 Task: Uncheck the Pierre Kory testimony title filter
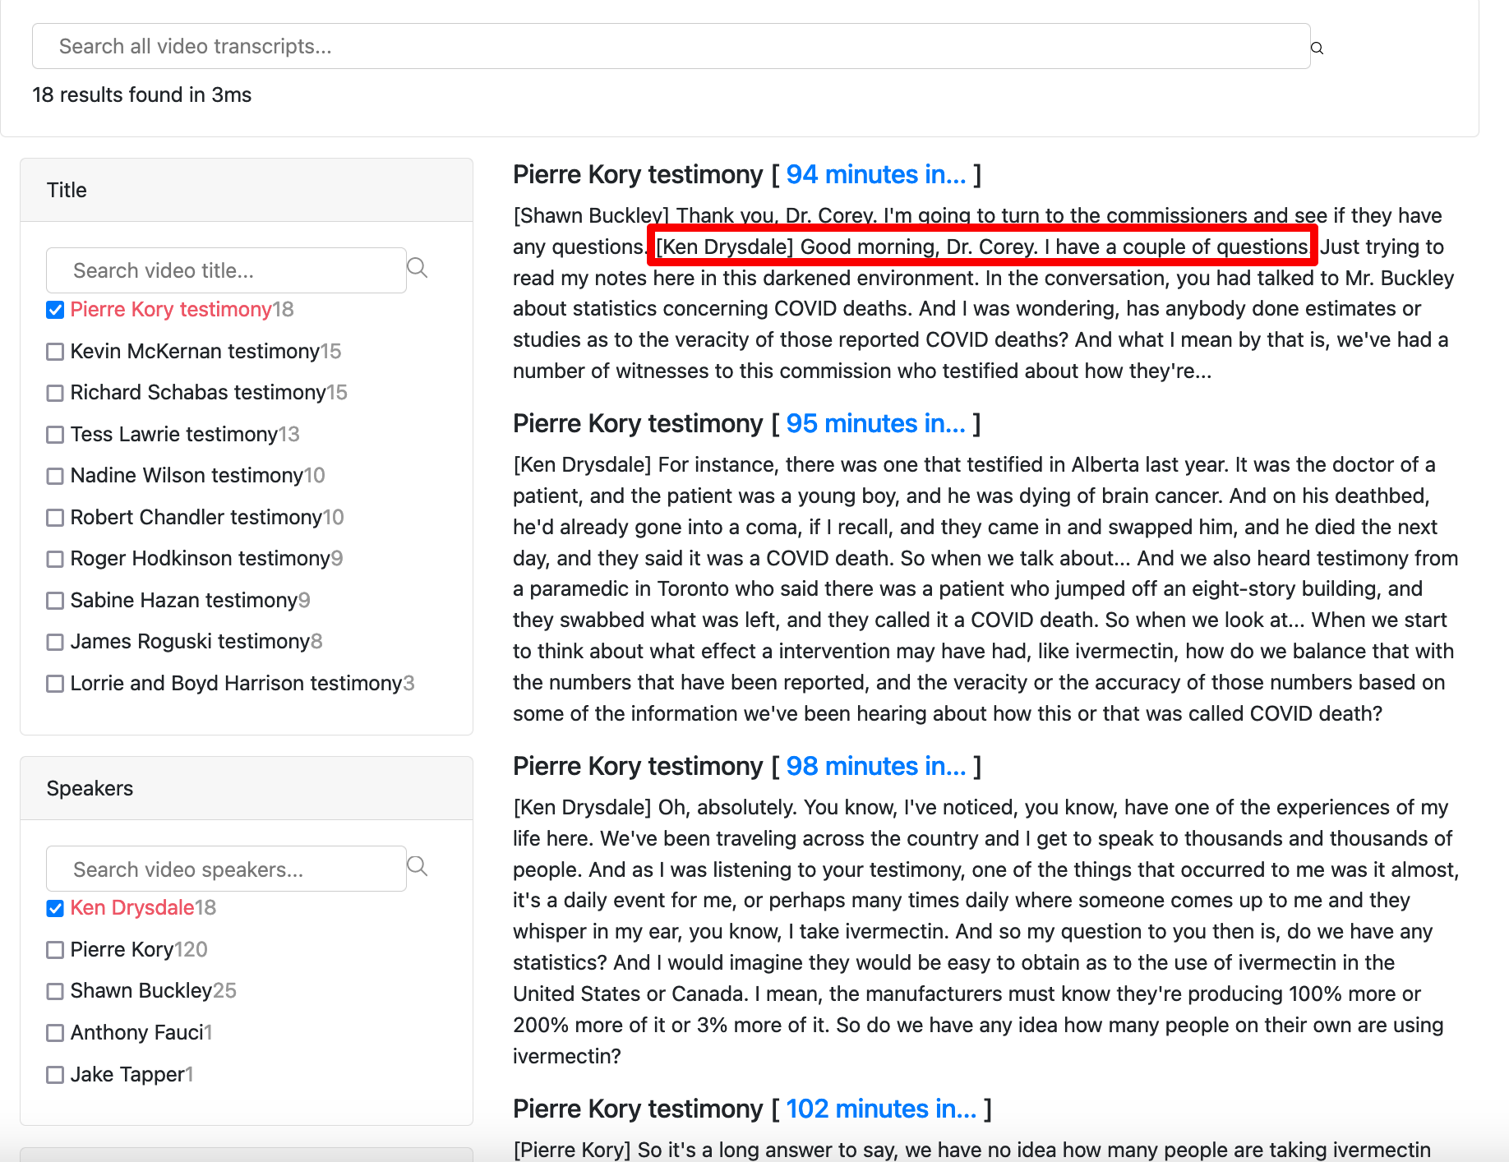55,310
